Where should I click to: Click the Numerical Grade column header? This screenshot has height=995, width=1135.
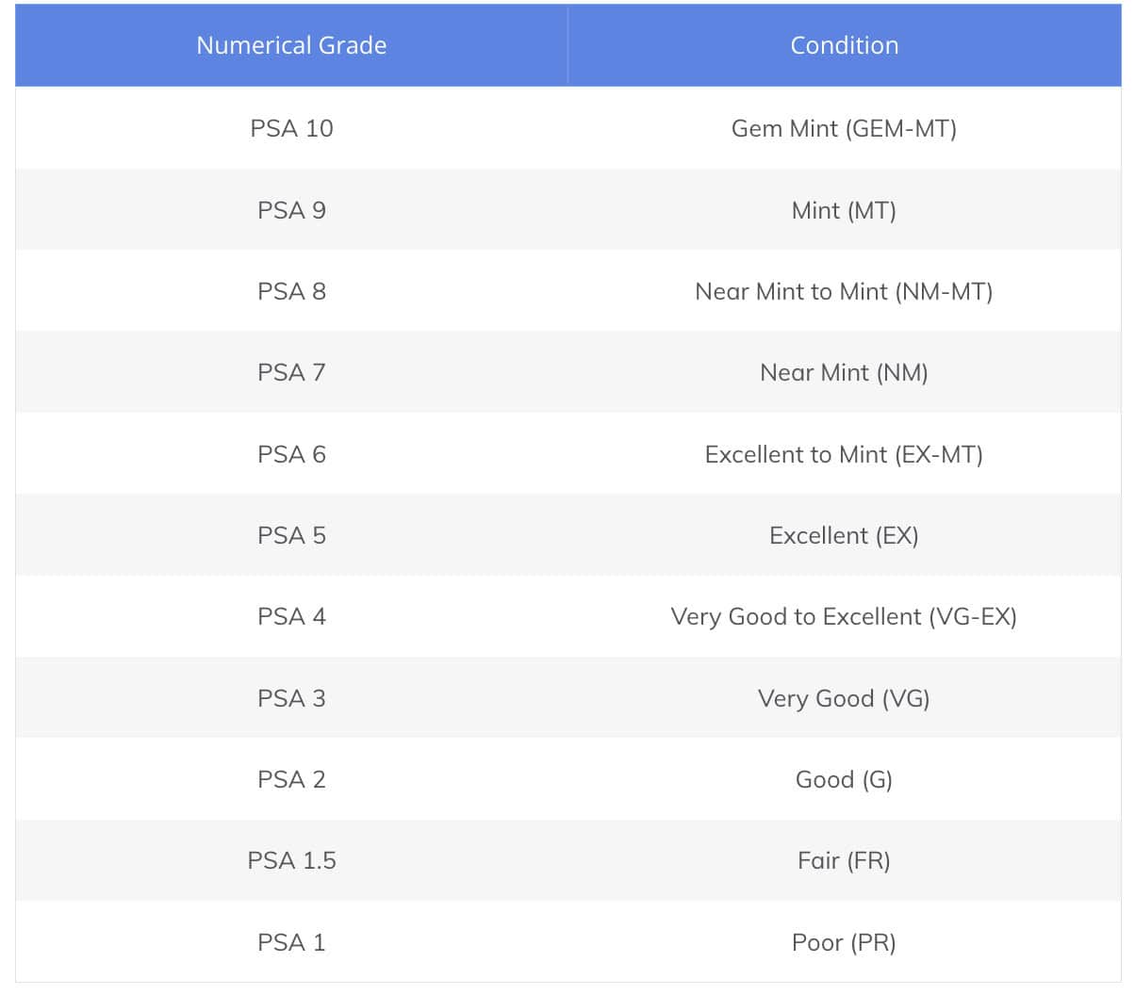coord(291,45)
